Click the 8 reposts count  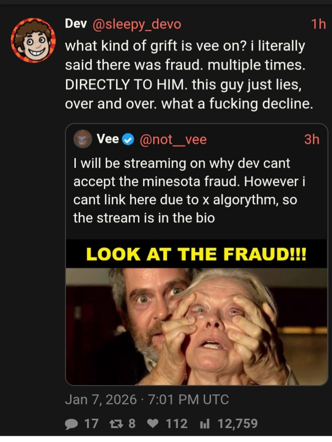pos(132,424)
